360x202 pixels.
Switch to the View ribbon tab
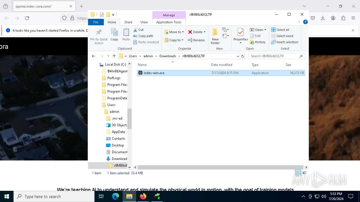click(x=144, y=22)
